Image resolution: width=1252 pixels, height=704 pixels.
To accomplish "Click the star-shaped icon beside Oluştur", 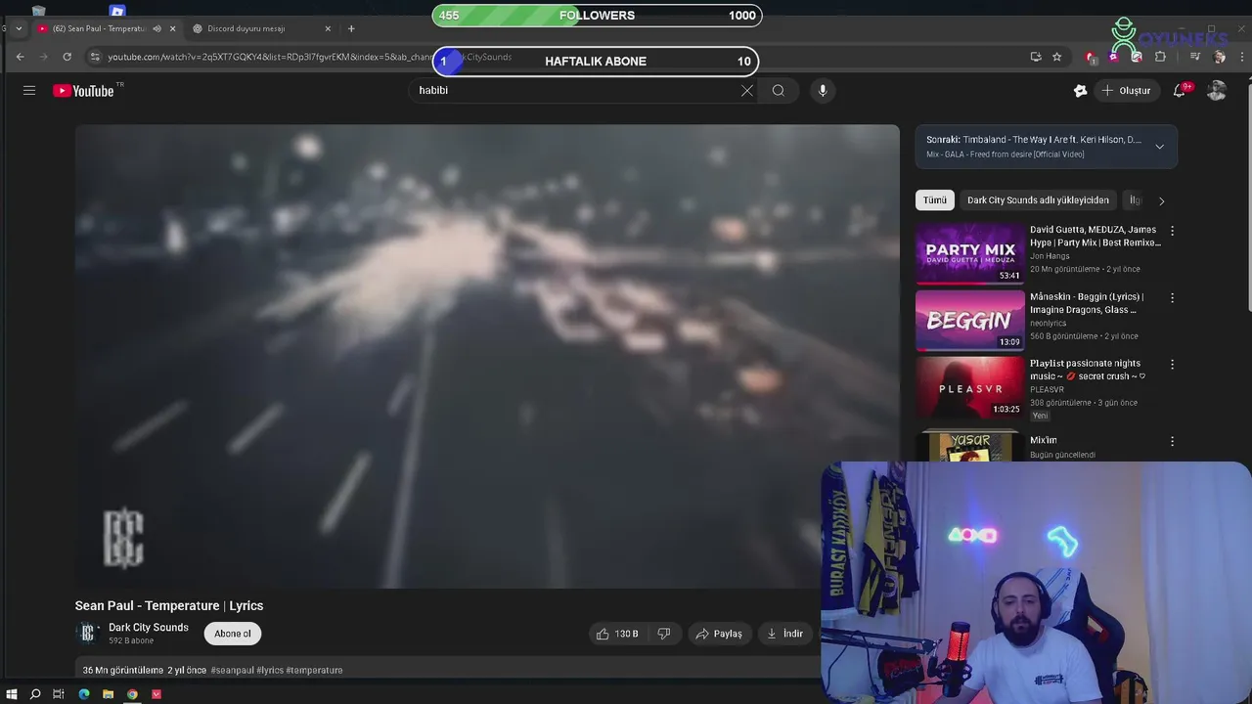I will (x=1080, y=90).
